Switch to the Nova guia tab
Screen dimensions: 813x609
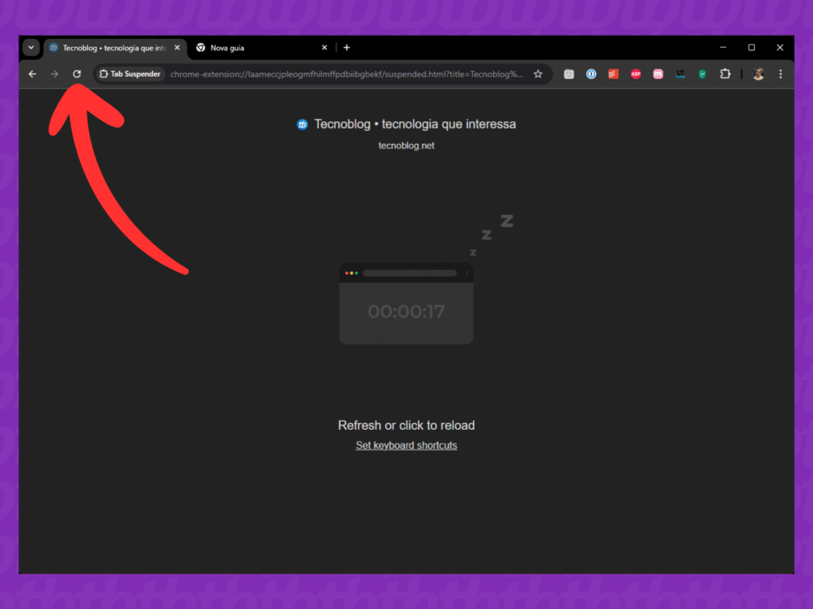pos(262,47)
